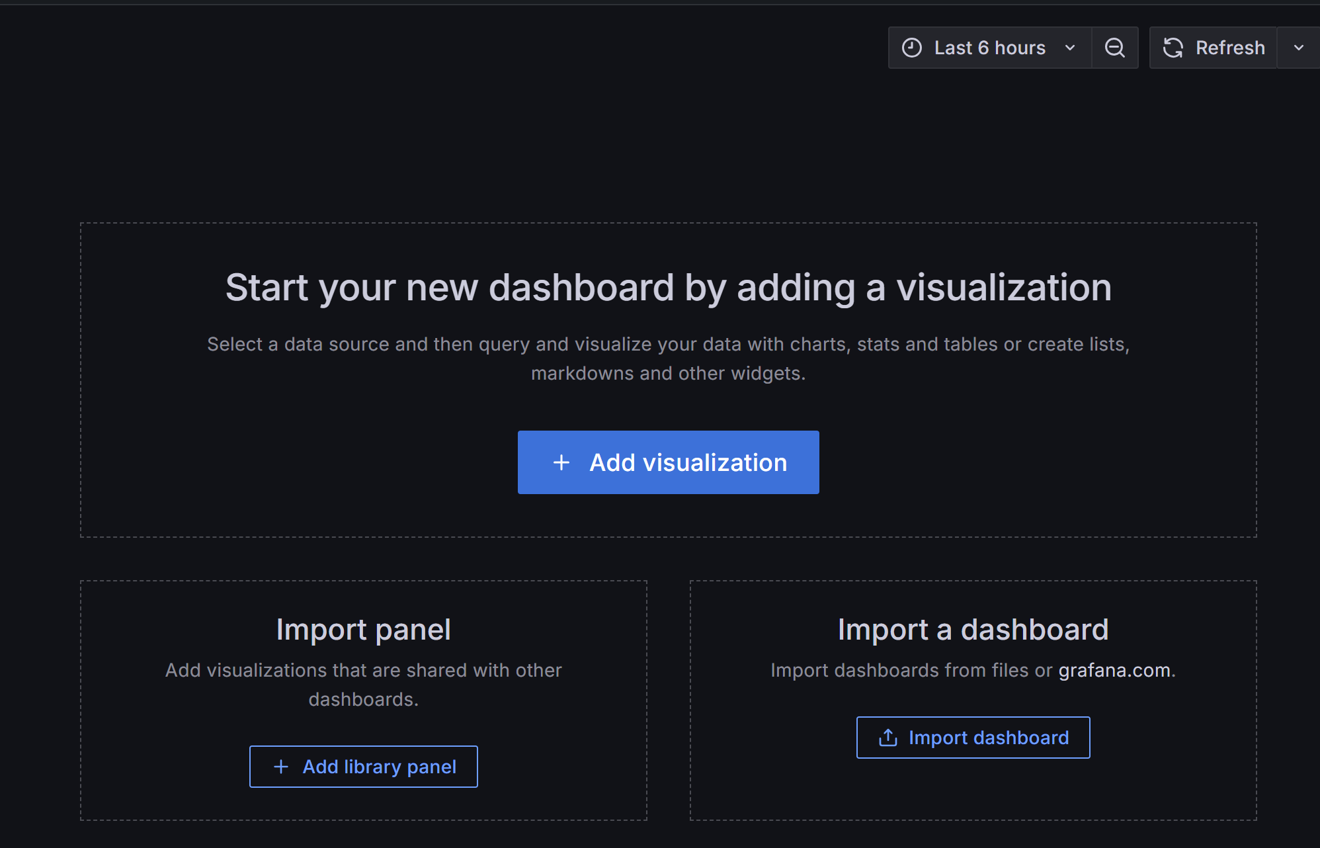Click the Import panel heading

pyautogui.click(x=363, y=629)
